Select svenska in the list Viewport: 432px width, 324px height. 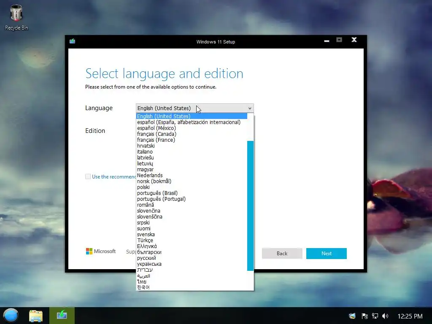click(x=192, y=235)
